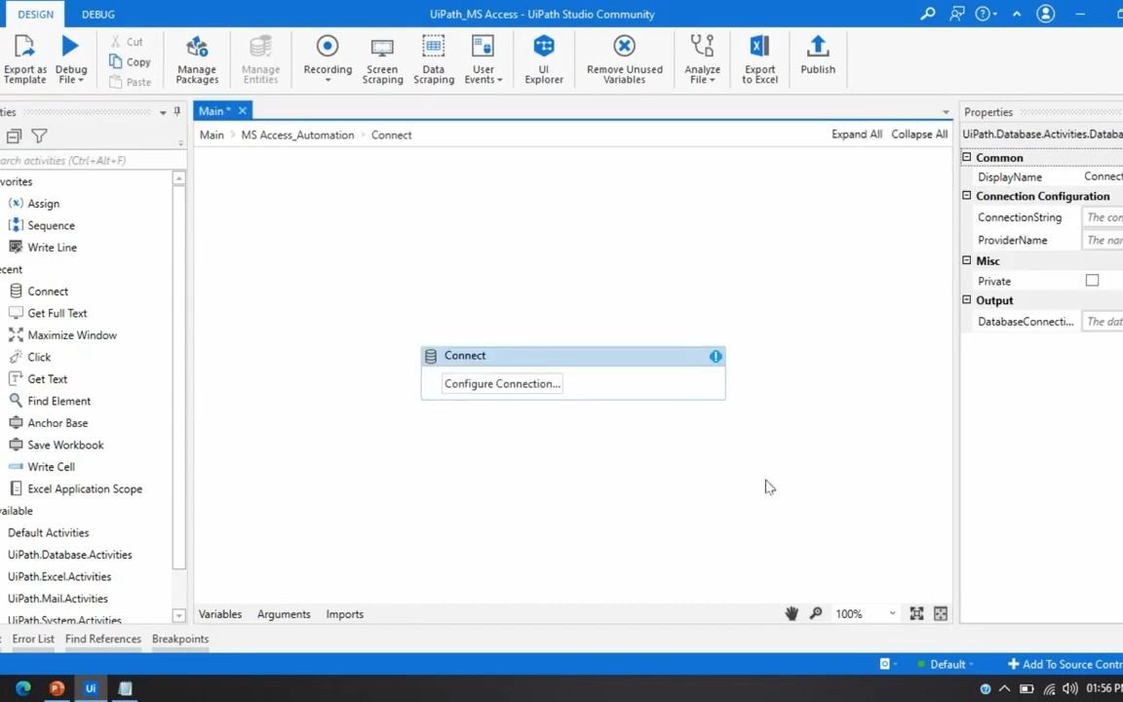Click Add To Source Control
This screenshot has height=702, width=1123.
[x=1065, y=664]
